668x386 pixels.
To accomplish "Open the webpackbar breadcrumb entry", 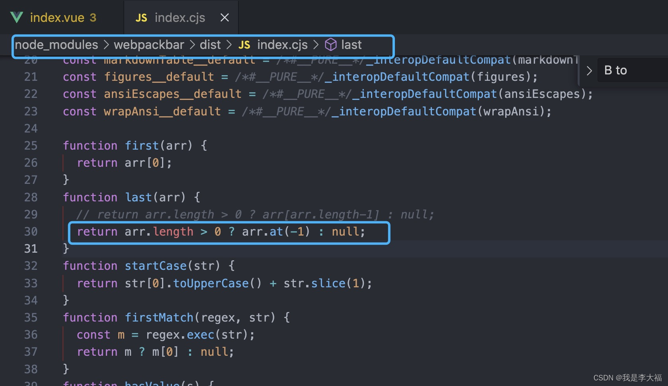I will point(149,45).
